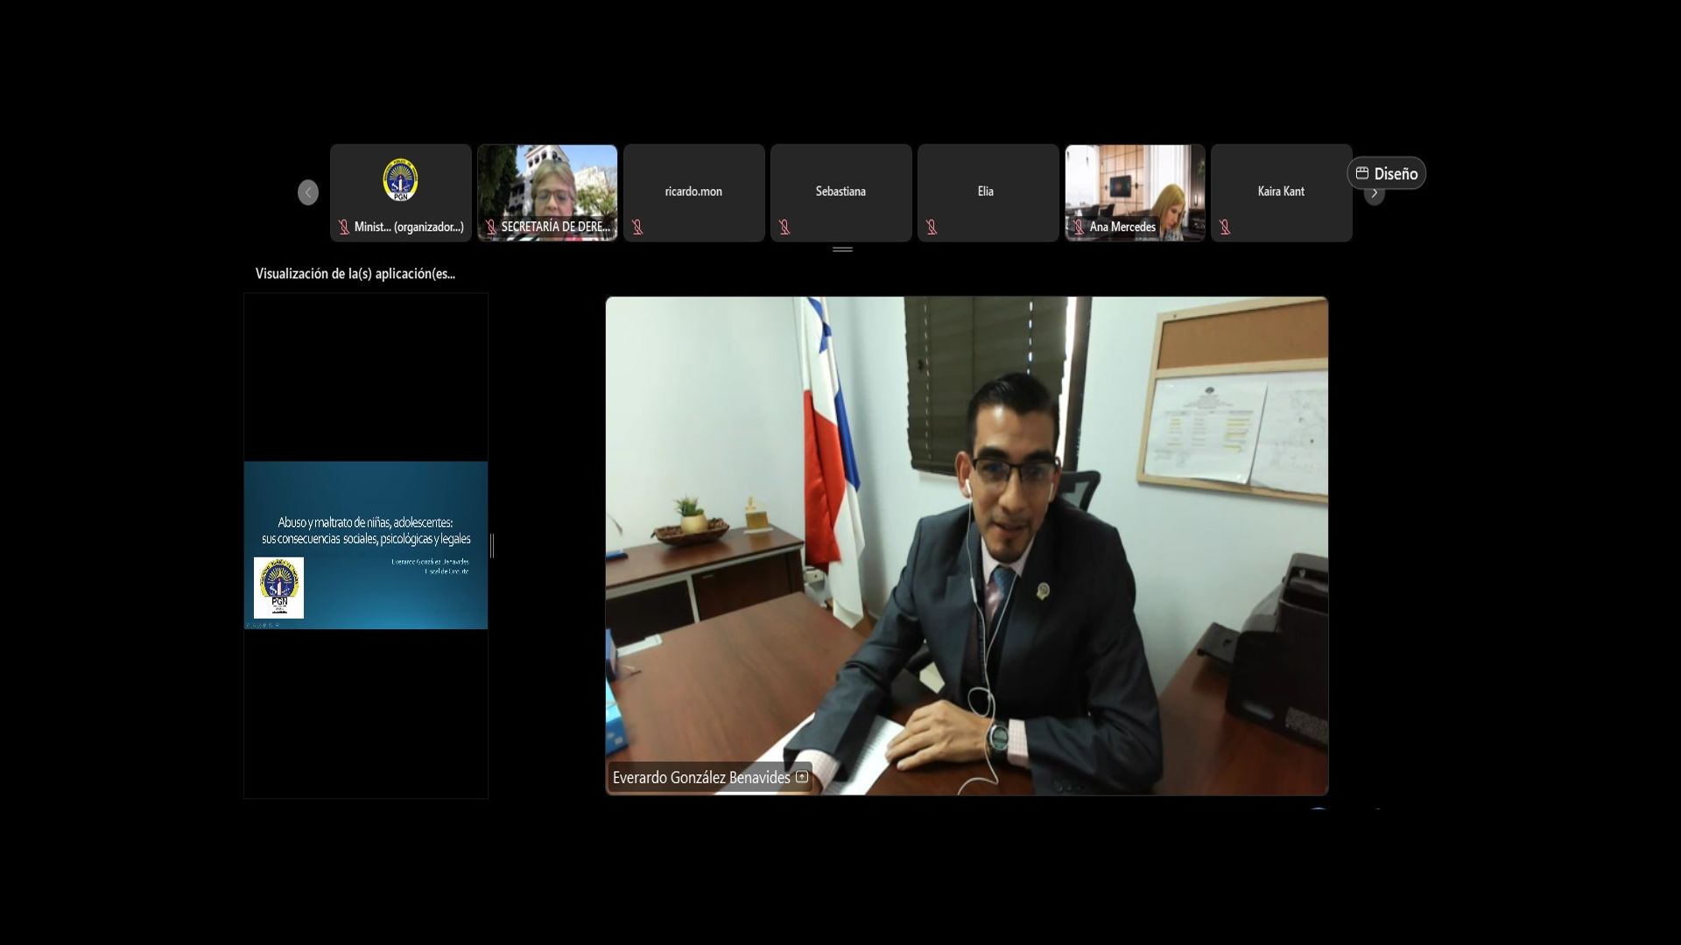Click the right arrow of participant strip
This screenshot has height=945, width=1681.
click(x=1374, y=195)
